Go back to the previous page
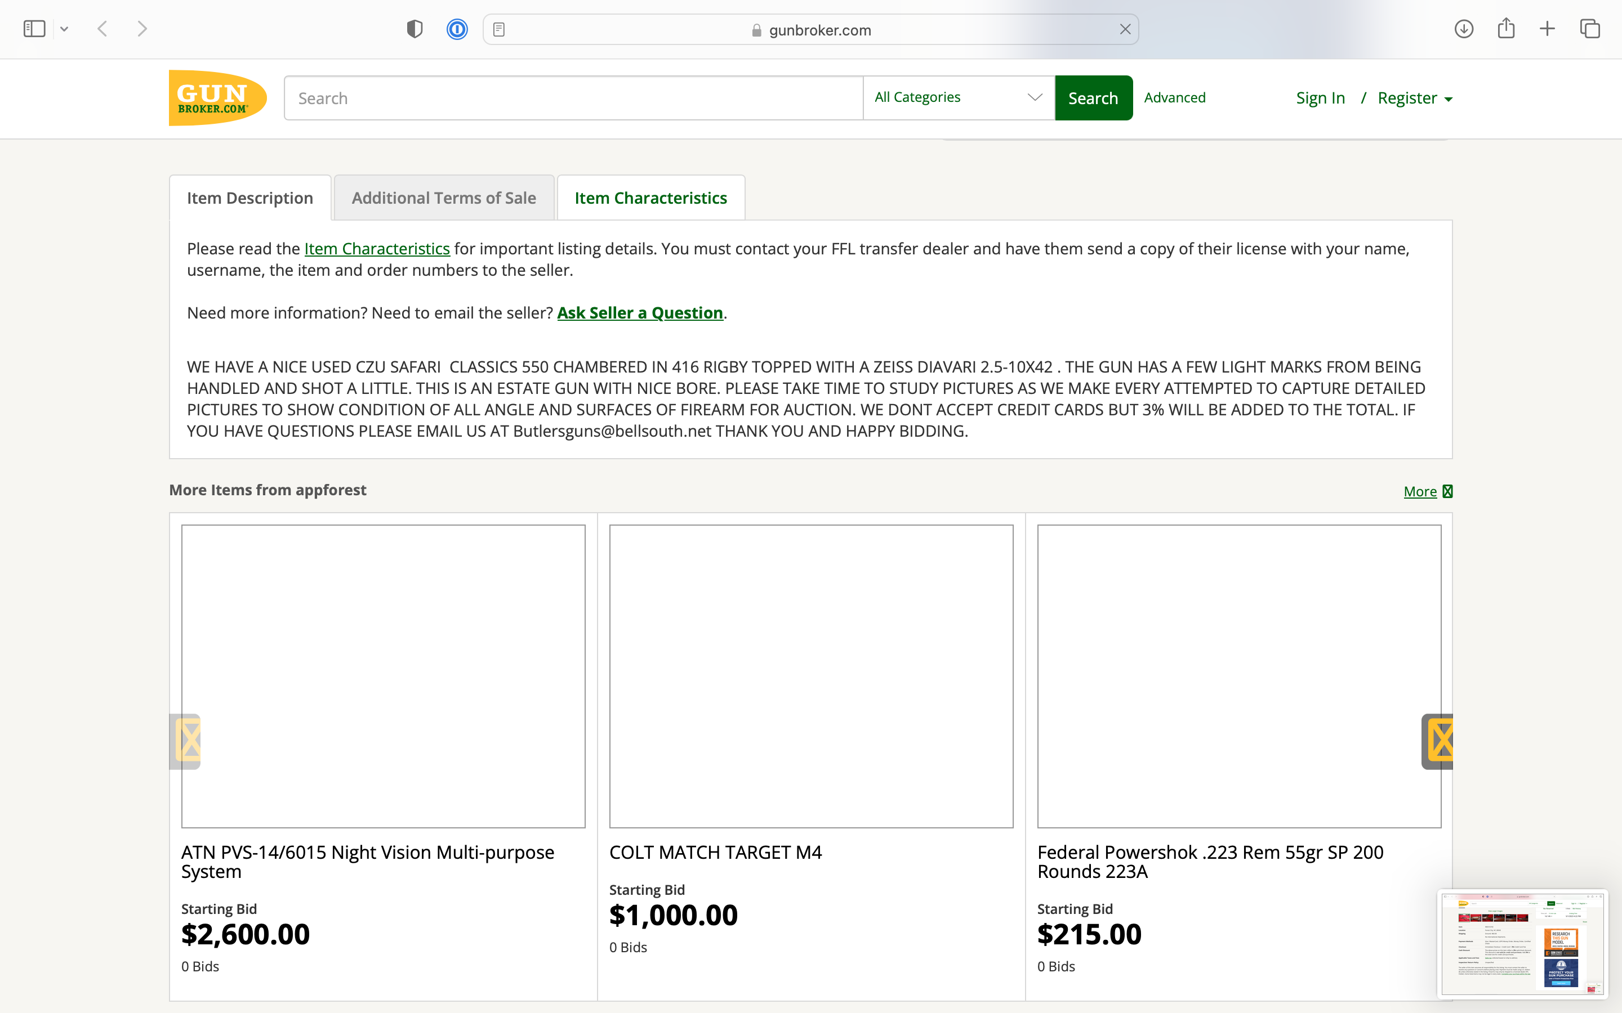The width and height of the screenshot is (1622, 1013). click(x=103, y=29)
